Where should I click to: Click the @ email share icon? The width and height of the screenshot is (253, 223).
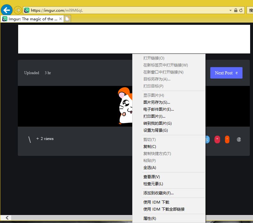click(x=239, y=139)
